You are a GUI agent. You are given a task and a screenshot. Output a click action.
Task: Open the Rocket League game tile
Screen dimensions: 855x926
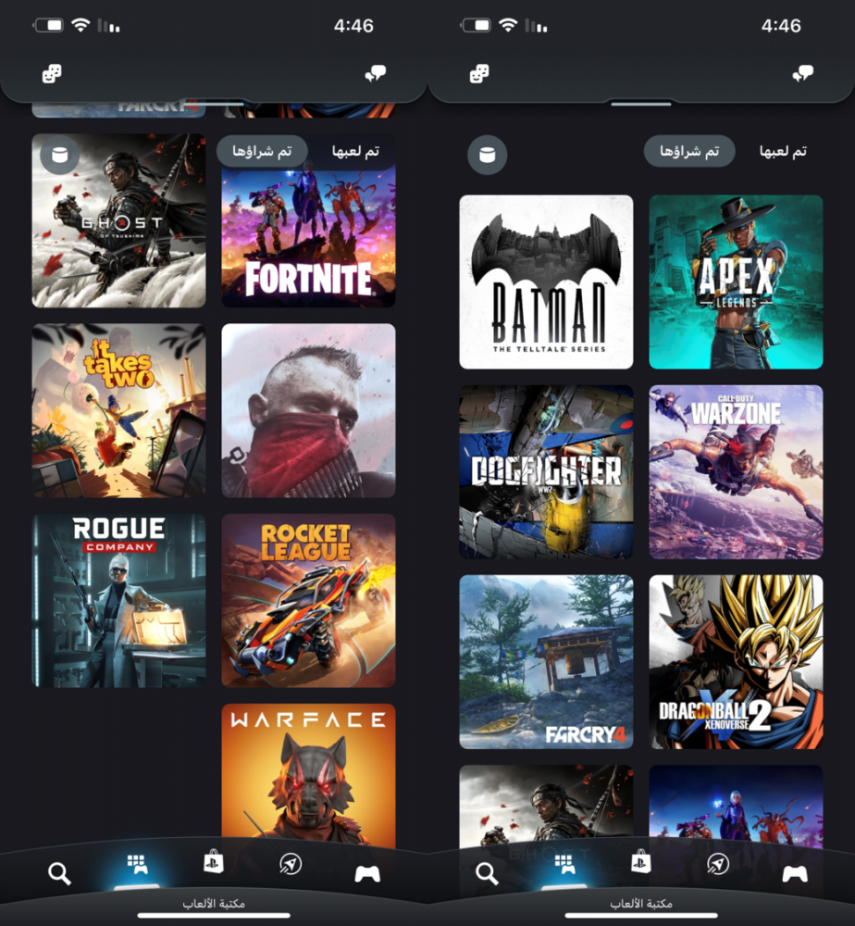coord(308,600)
